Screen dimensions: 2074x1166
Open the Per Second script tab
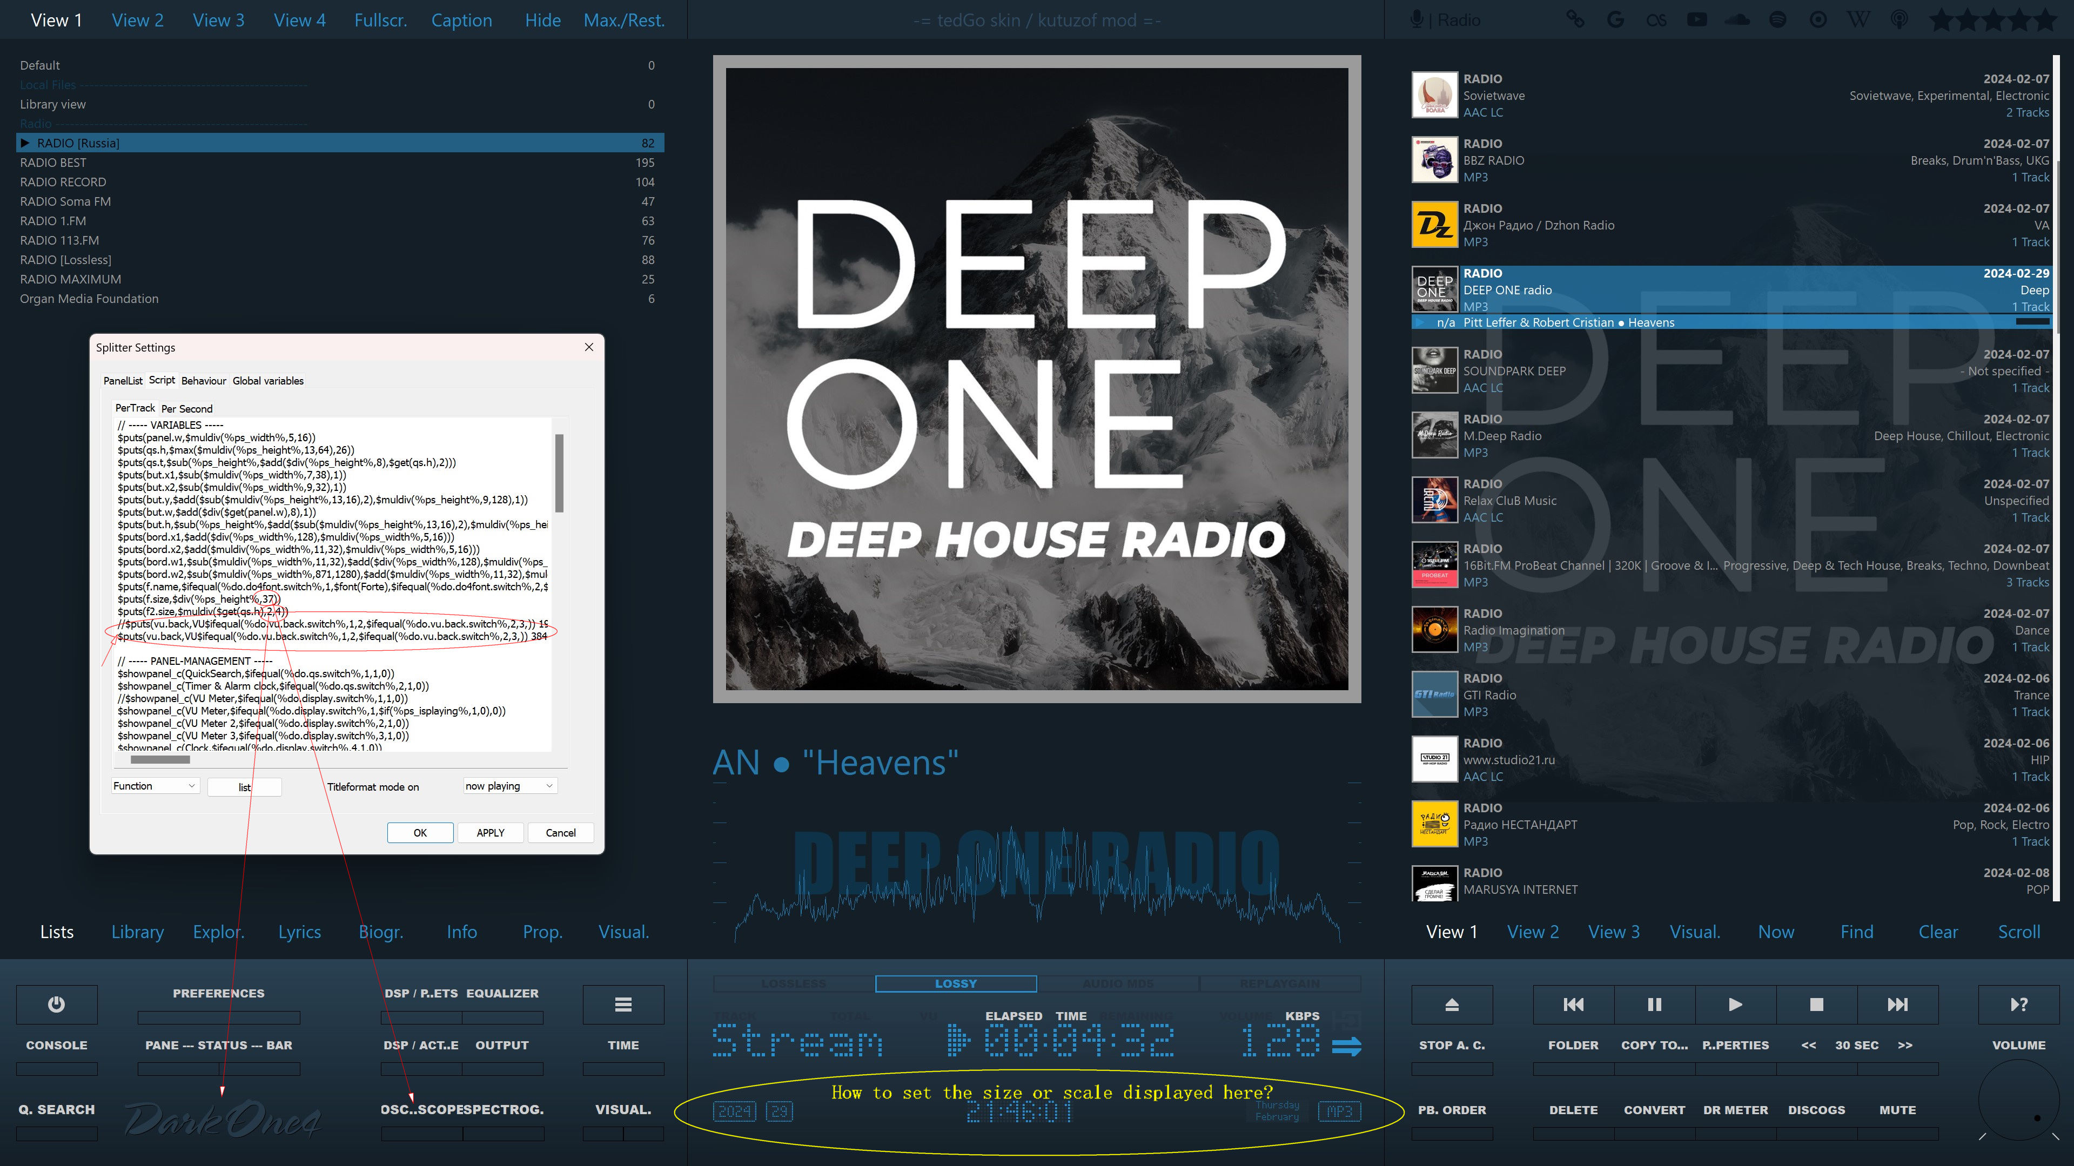(x=187, y=409)
